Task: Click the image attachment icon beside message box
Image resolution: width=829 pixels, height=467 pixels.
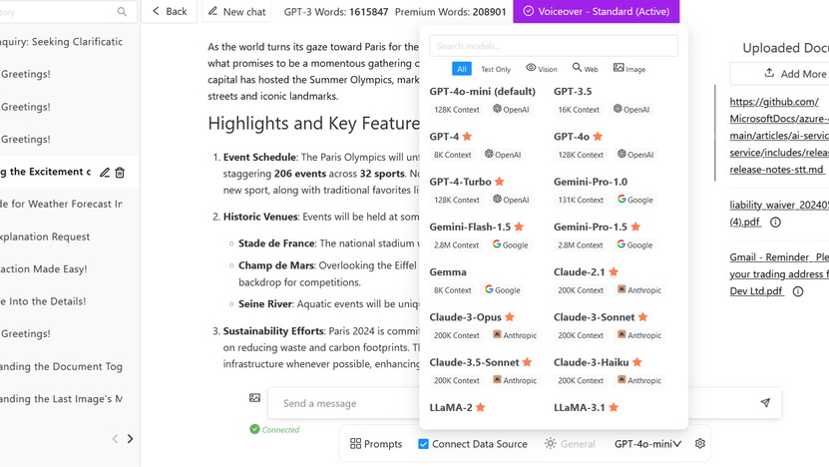Action: coord(255,398)
